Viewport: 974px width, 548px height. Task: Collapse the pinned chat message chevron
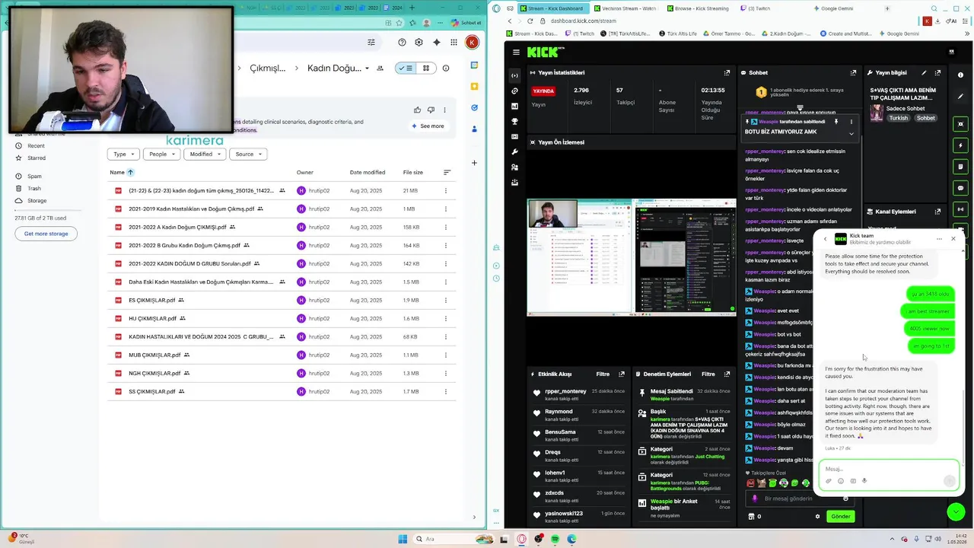pos(851,133)
